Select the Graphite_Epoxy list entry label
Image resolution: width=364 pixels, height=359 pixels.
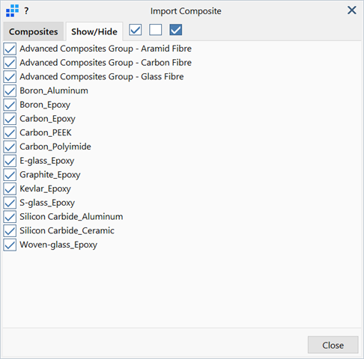50,175
